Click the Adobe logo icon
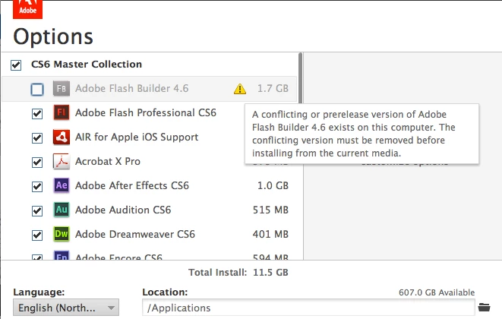 pyautogui.click(x=27, y=9)
